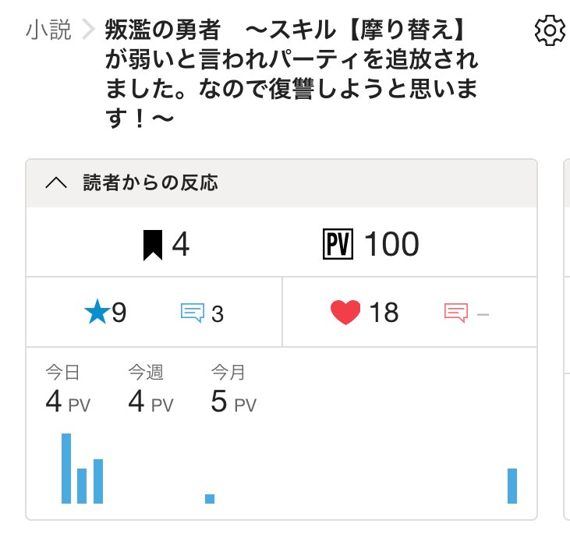Viewport: 570px width, 559px height.
Task: Click the 小説 breadcrumb link
Action: [x=48, y=30]
